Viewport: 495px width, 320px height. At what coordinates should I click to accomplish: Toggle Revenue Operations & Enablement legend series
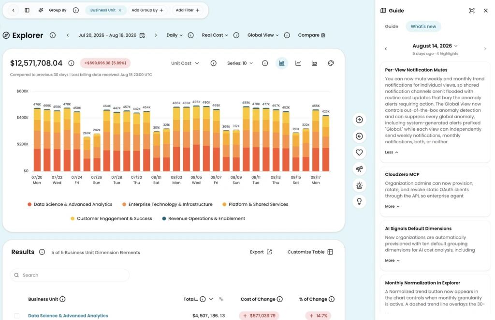[x=204, y=218]
